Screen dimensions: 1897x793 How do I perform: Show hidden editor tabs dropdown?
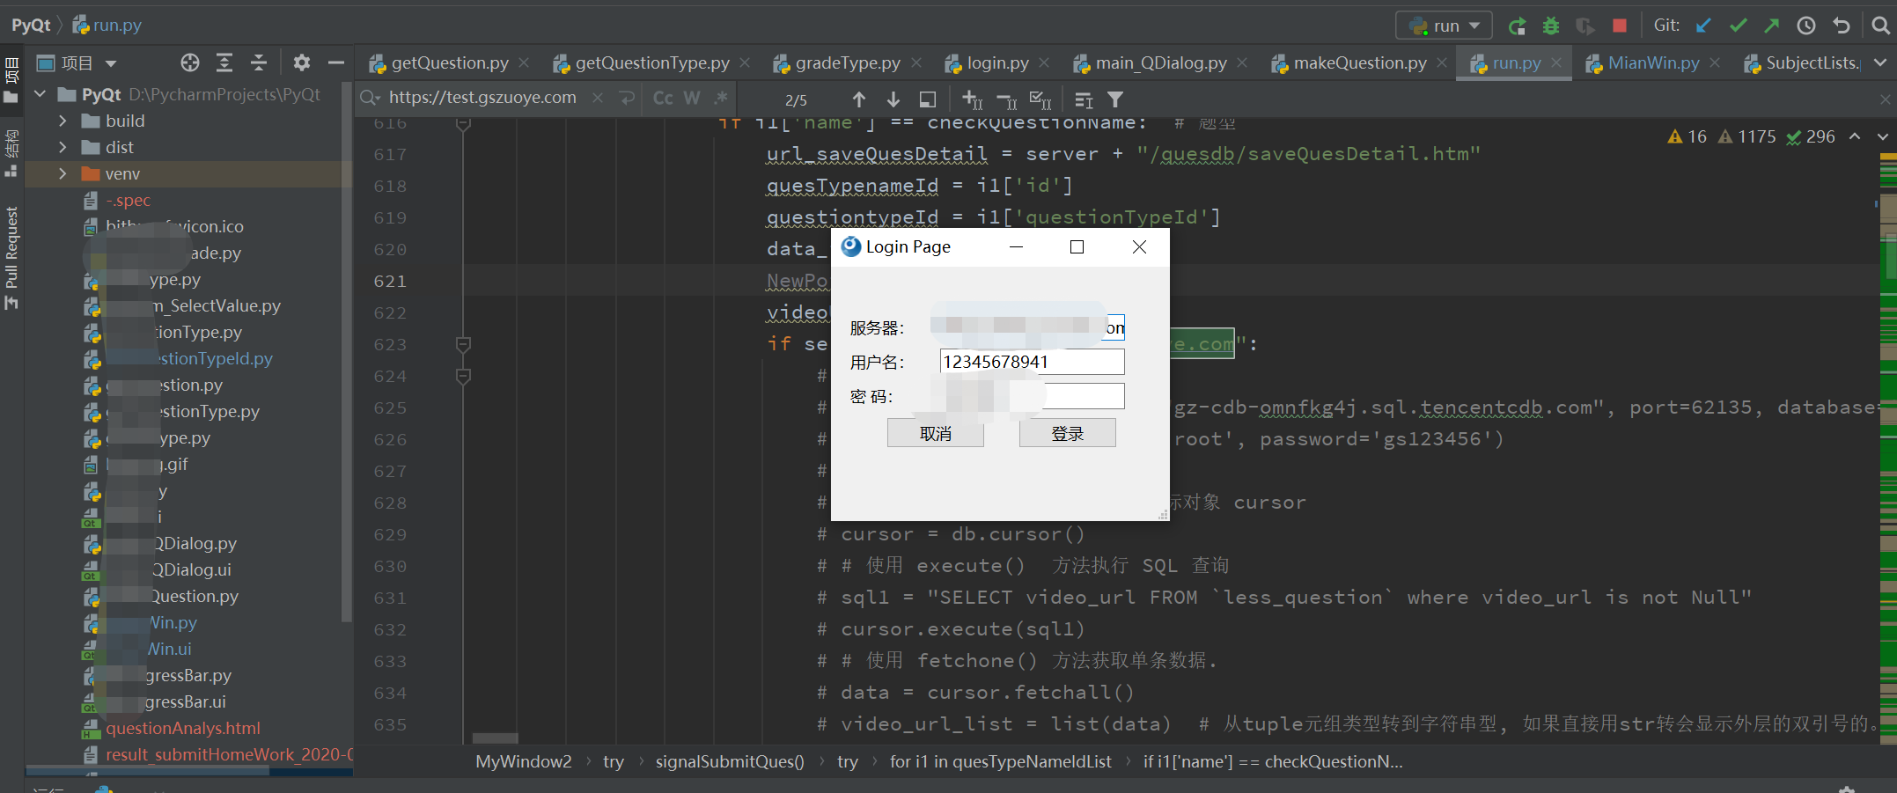1881,62
